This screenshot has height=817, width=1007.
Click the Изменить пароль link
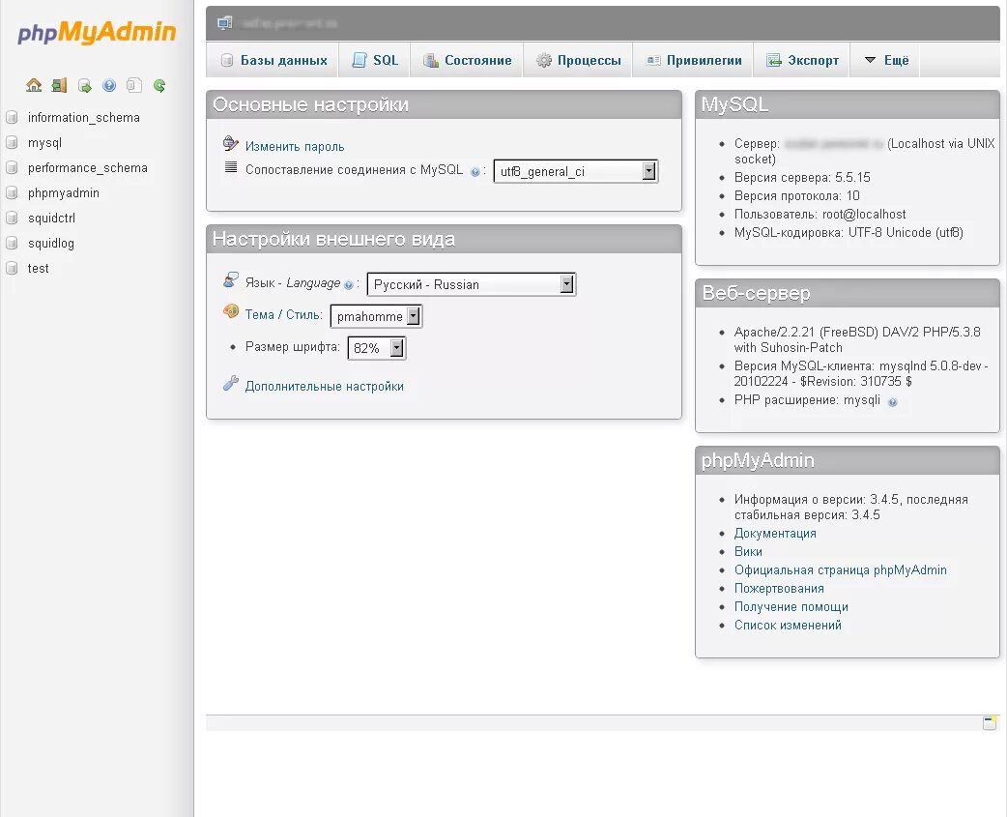(x=295, y=146)
